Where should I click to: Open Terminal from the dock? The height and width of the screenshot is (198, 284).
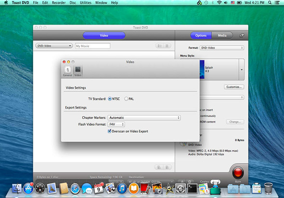click(192, 188)
